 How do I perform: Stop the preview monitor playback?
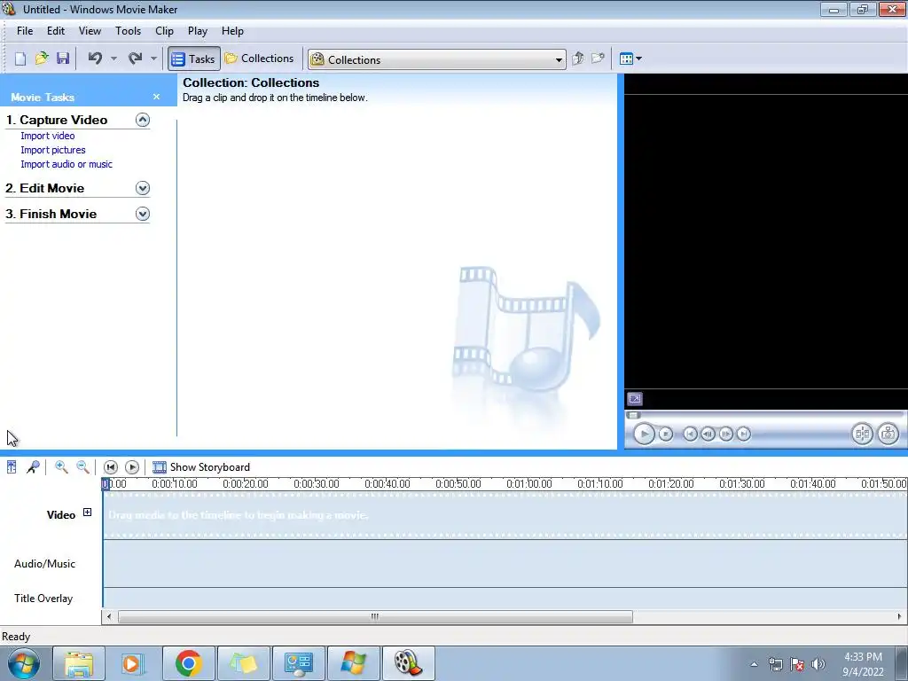pyautogui.click(x=666, y=434)
